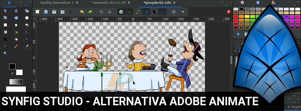The width and height of the screenshot is (301, 111).
Task: Select the Scale tool
Action: tap(27, 11)
